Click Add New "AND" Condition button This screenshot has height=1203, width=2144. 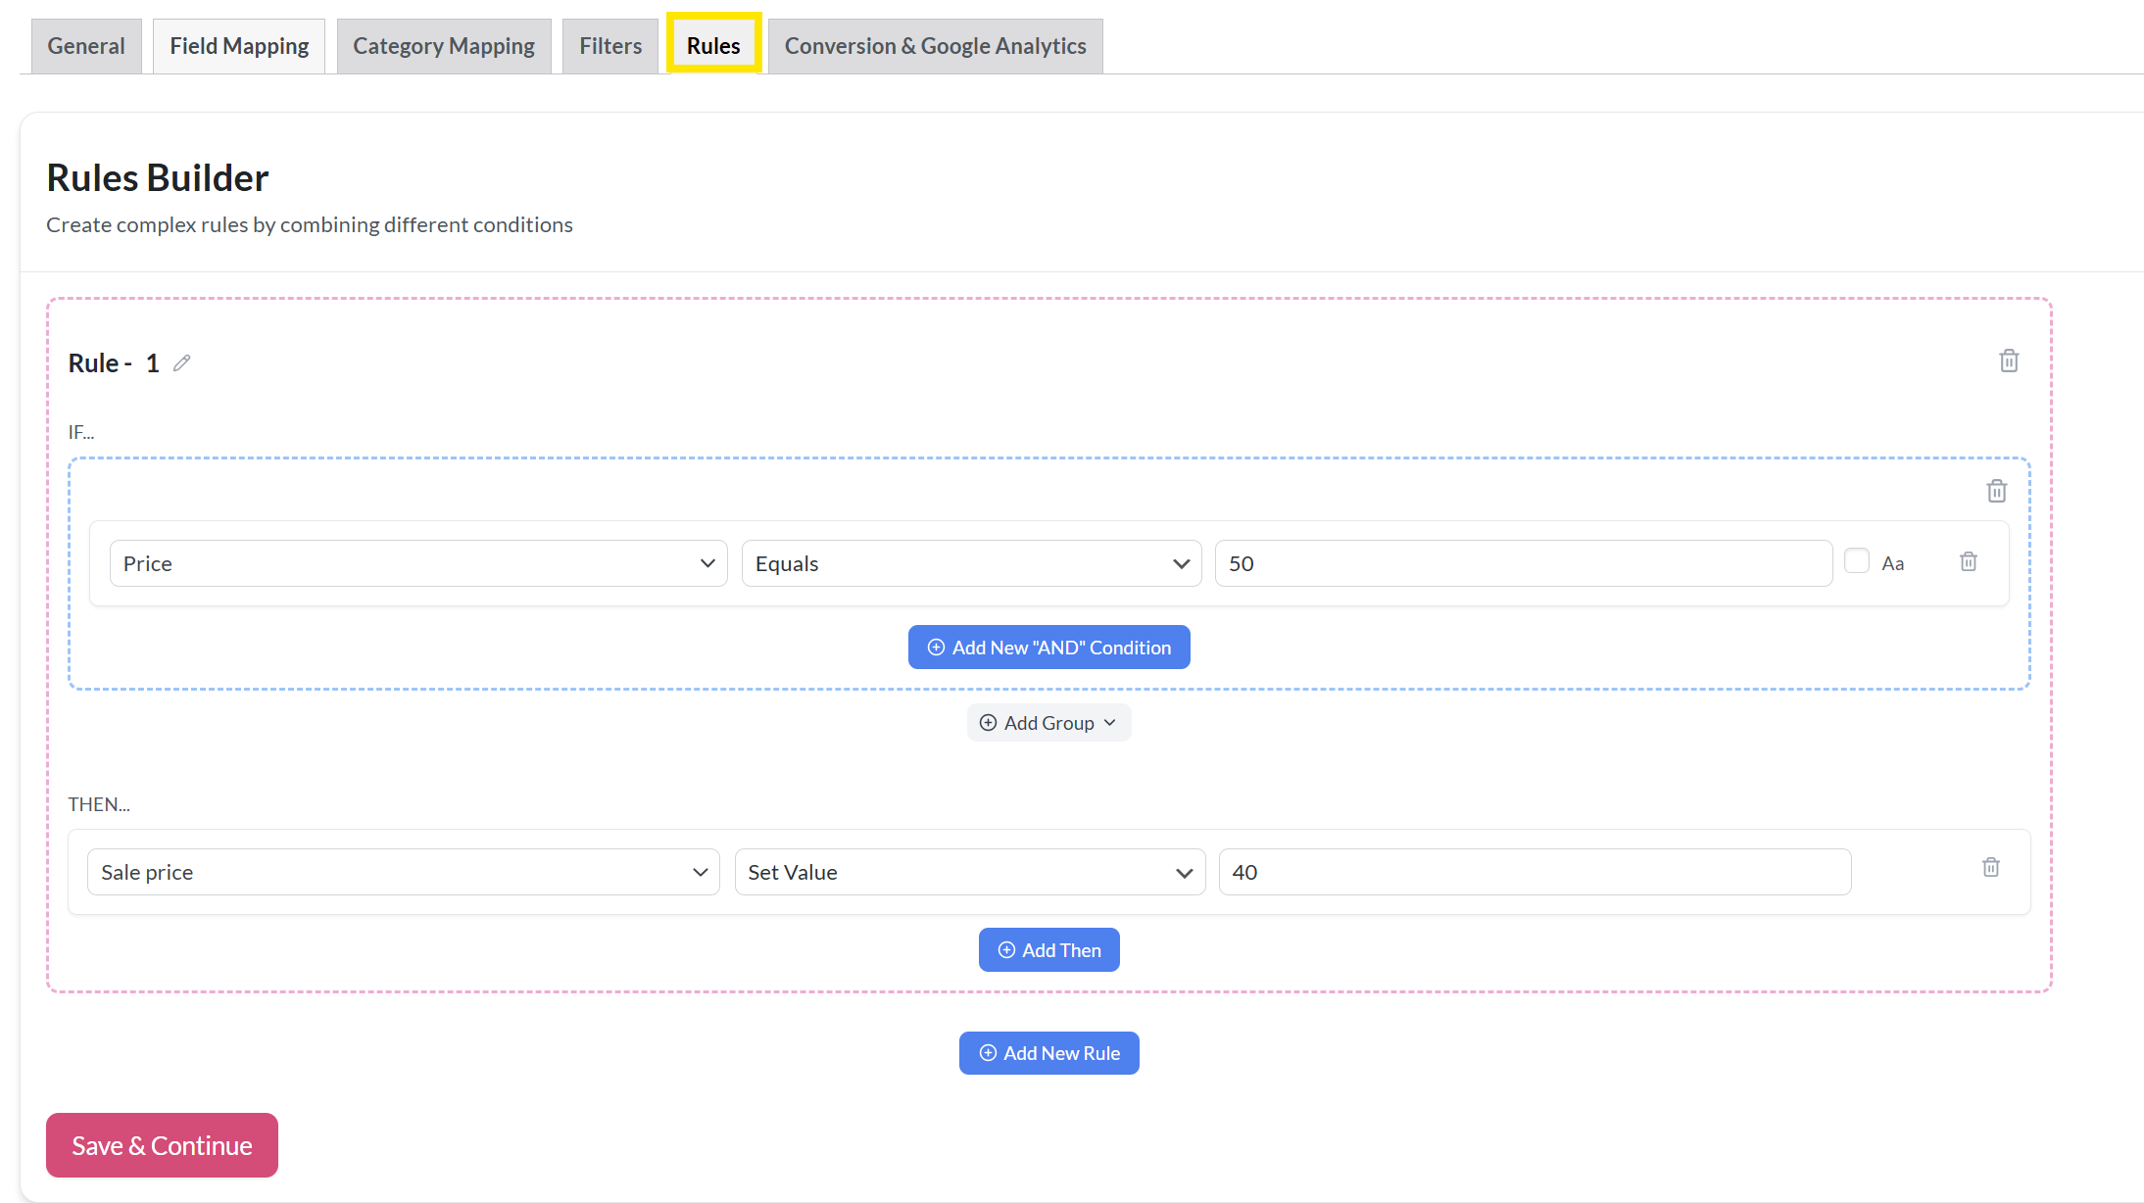pos(1048,648)
